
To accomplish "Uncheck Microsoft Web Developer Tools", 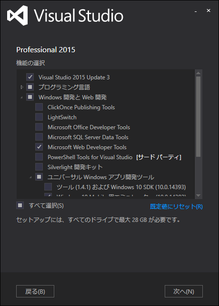I will click(39, 147).
